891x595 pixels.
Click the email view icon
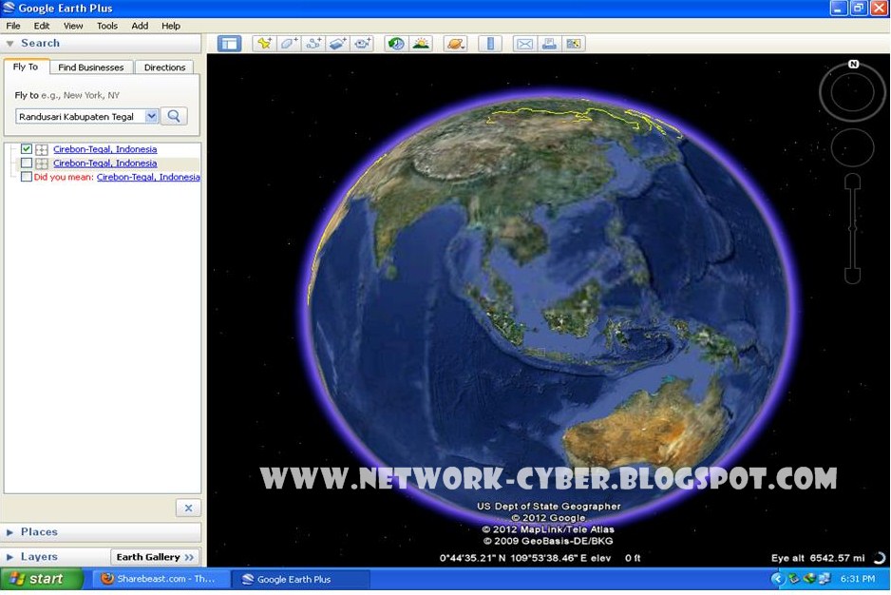[x=524, y=43]
